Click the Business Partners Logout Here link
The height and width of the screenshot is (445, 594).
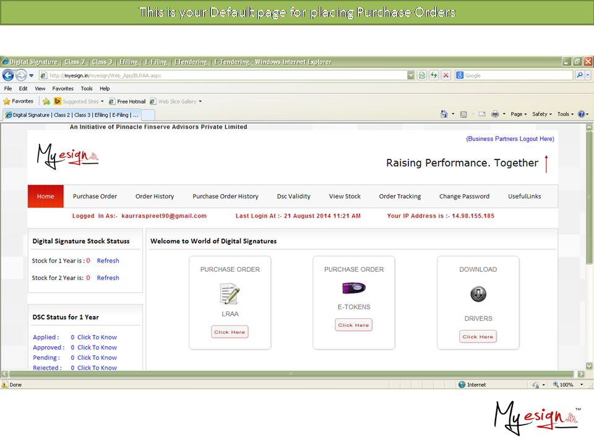click(x=510, y=139)
